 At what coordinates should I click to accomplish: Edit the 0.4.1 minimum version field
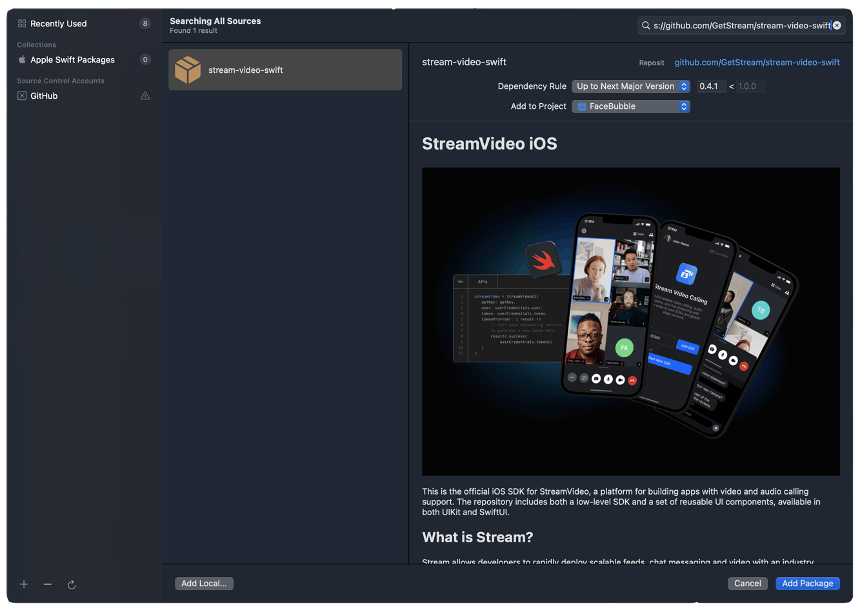[x=712, y=86]
